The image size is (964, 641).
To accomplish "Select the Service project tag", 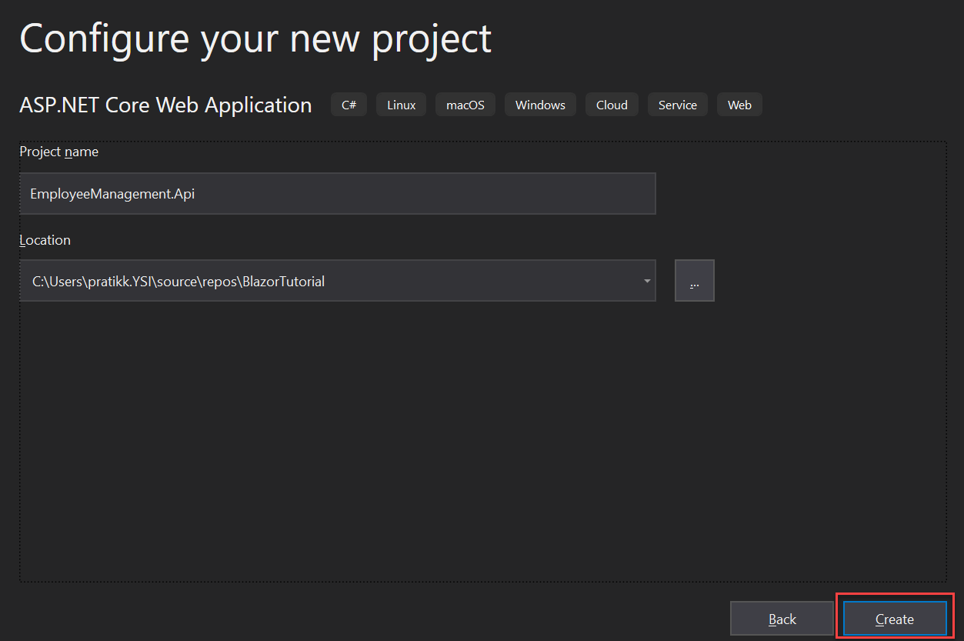I will tap(677, 105).
